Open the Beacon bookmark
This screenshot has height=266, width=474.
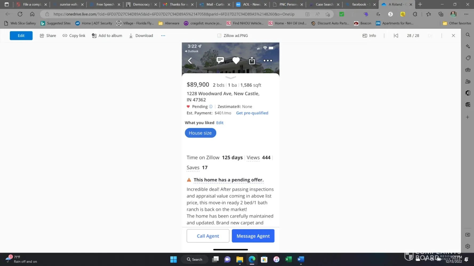tap(363, 23)
